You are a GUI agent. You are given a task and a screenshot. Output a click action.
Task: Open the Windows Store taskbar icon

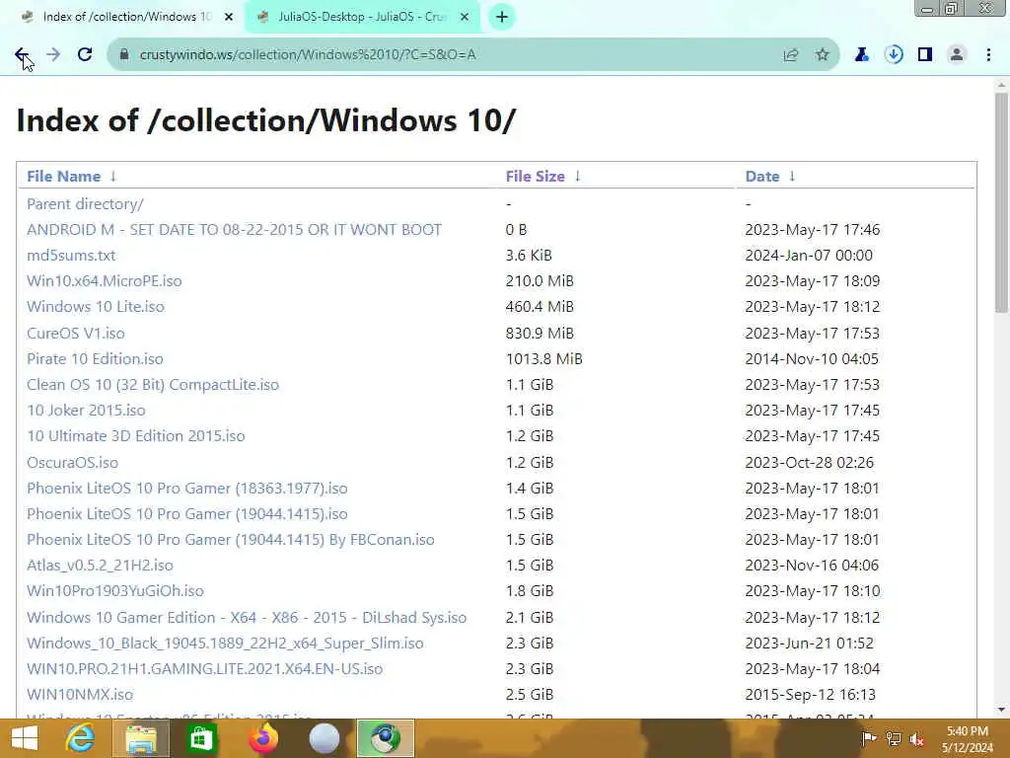201,738
